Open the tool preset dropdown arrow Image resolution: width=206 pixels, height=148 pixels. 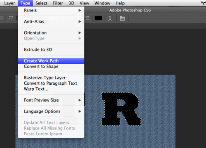[2, 18]
